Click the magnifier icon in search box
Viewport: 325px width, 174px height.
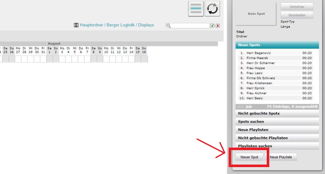168,26
